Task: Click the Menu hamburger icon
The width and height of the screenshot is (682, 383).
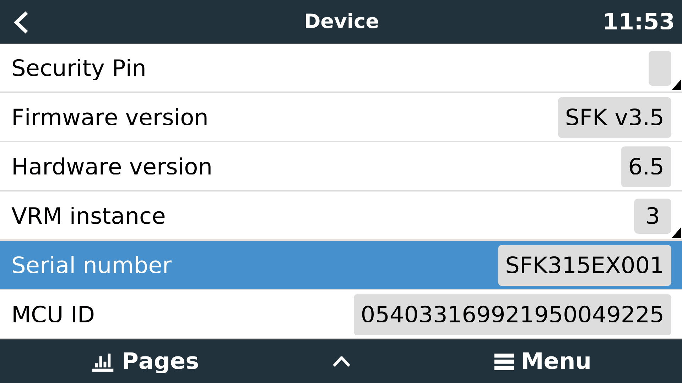Action: point(504,362)
